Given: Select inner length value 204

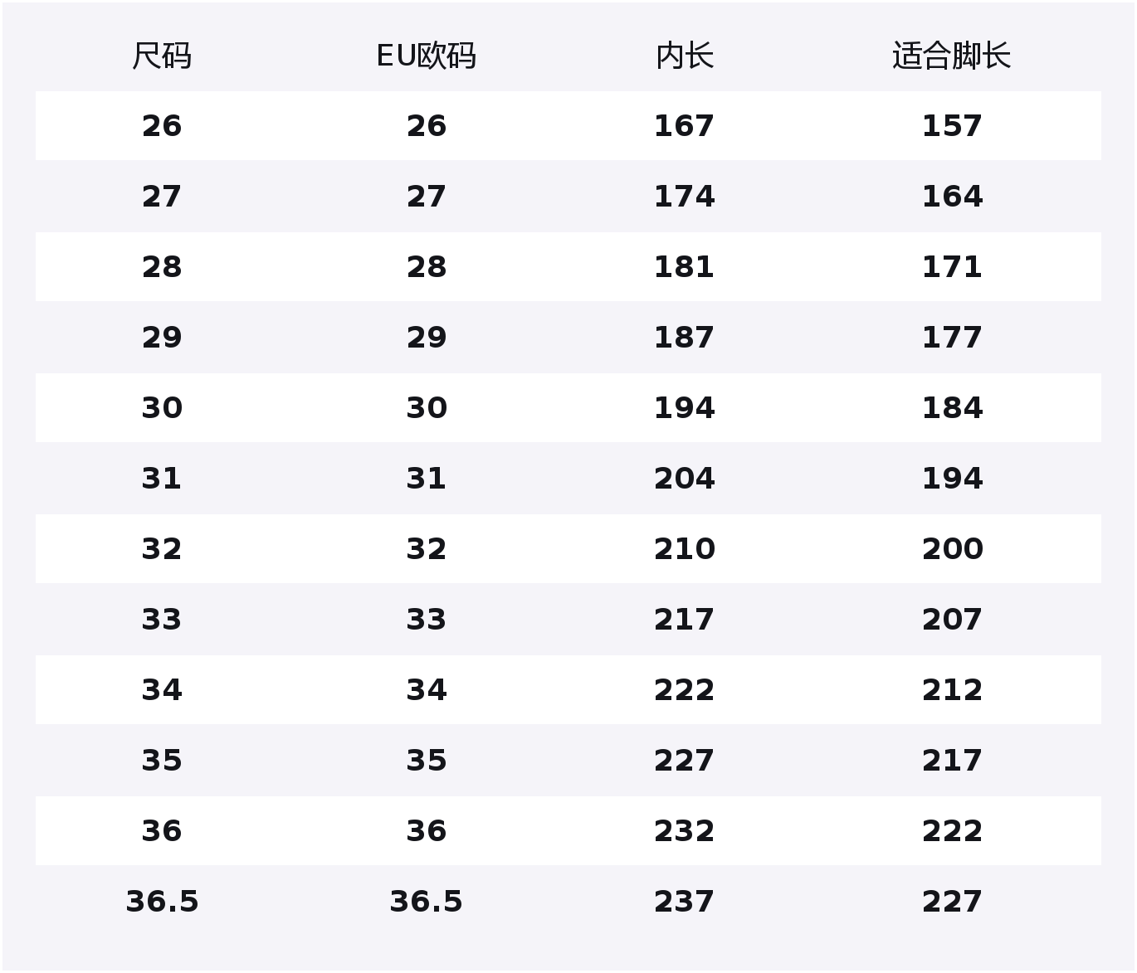Looking at the screenshot, I should tap(684, 479).
